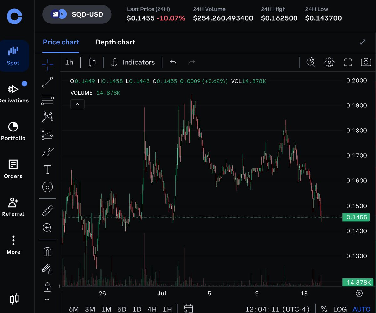Select the horizontal lines Fibonacci tool
The image size is (376, 313).
[47, 100]
